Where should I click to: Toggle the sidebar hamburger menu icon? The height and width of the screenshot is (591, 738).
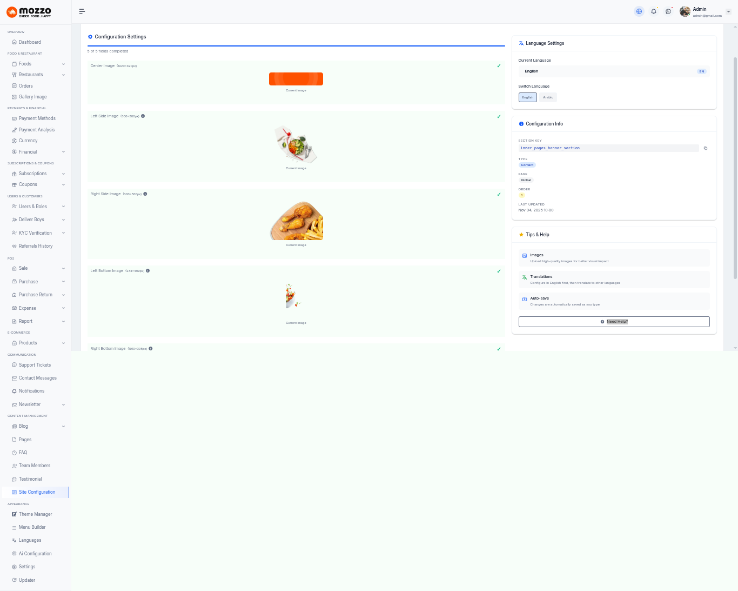[x=82, y=11]
